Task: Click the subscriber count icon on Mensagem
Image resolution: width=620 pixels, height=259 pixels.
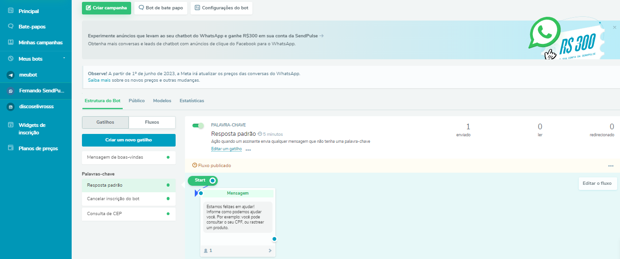Action: coord(206,251)
